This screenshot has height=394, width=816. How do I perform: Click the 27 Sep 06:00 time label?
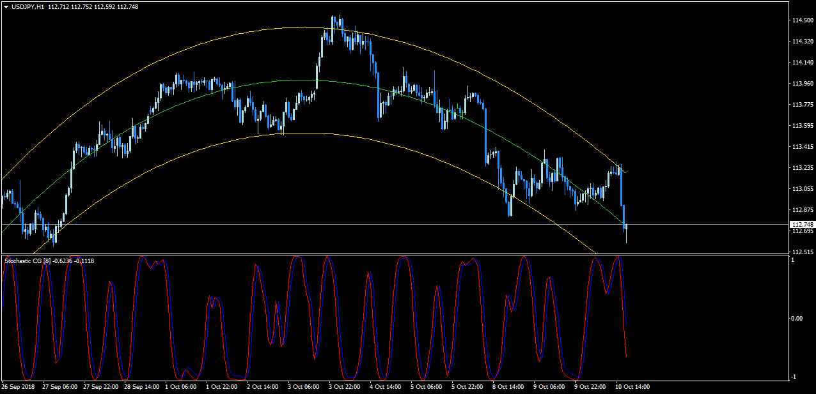(x=59, y=387)
